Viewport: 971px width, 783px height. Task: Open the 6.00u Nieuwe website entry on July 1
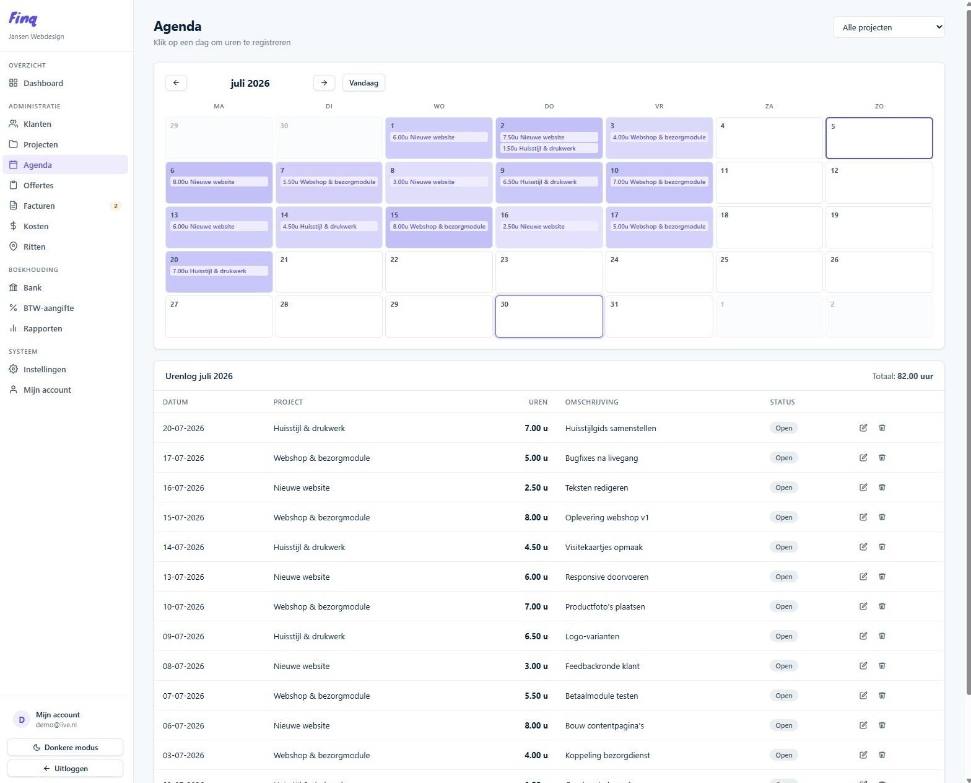(x=439, y=138)
